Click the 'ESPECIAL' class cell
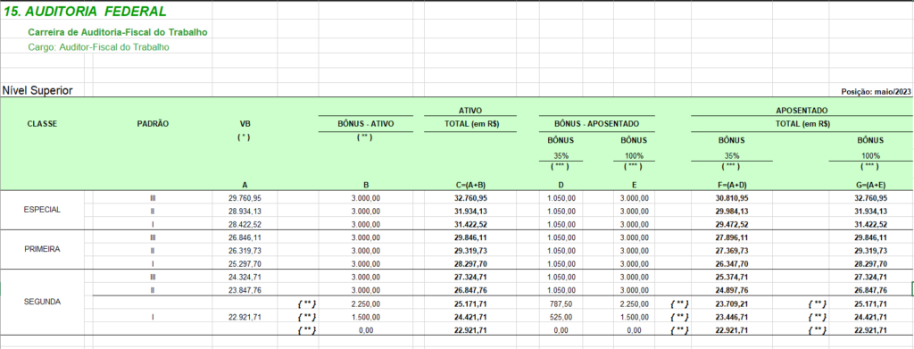 42,211
